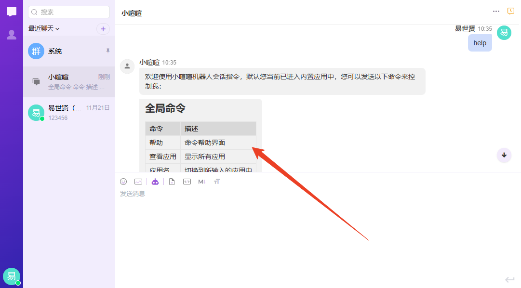This screenshot has height=288, width=521.
Task: Toggle Markdown mode with the M↓ icon
Action: [x=202, y=182]
